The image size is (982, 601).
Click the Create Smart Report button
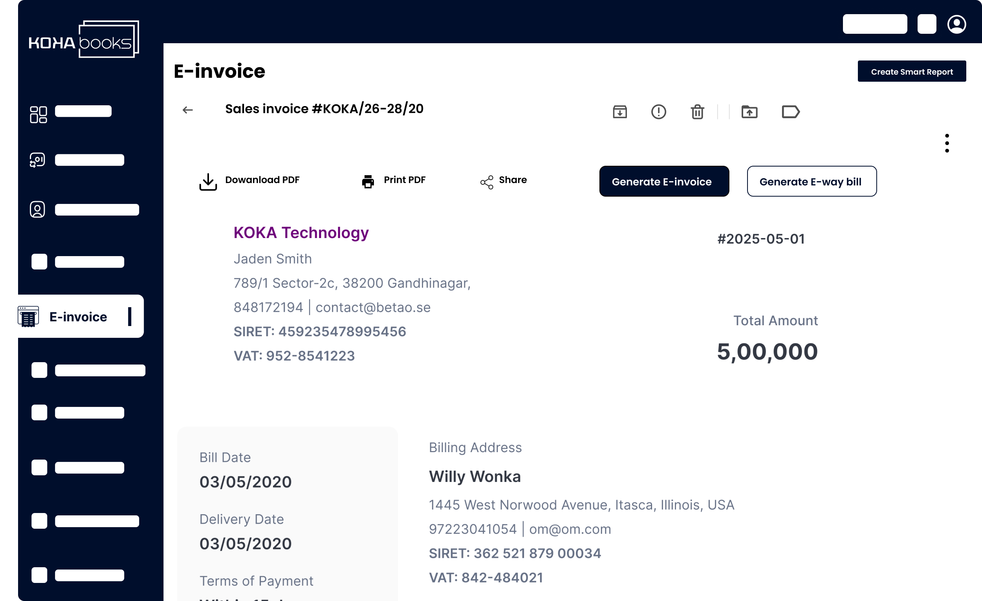[x=911, y=72]
